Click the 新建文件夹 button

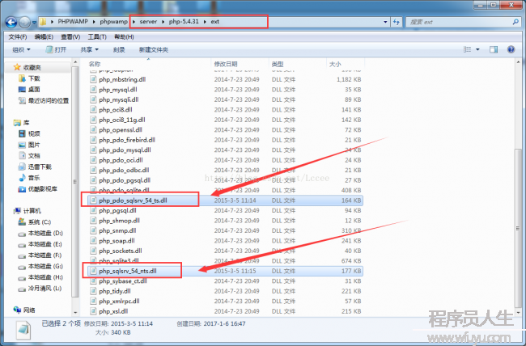[x=153, y=49]
